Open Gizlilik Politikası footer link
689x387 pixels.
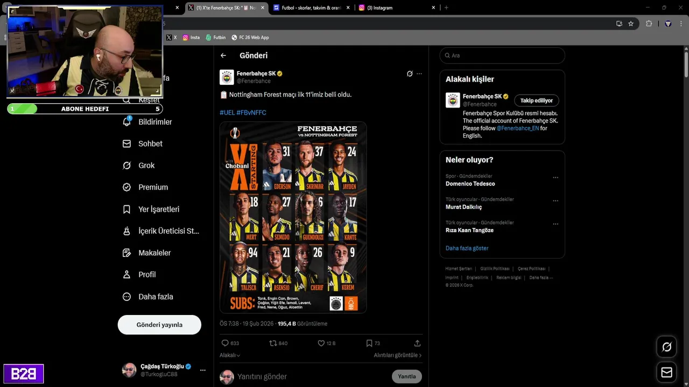pyautogui.click(x=495, y=269)
